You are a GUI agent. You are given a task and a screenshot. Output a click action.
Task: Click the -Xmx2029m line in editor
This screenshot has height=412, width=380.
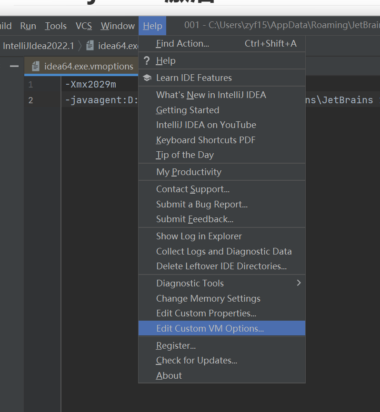pos(90,85)
